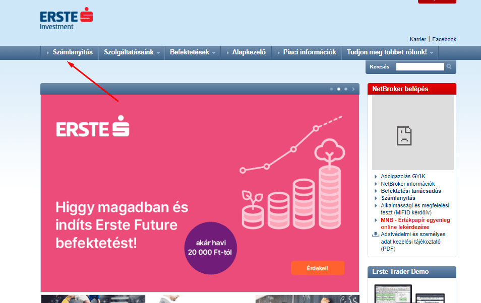This screenshot has height=303, width=481.
Task: Expand the Szolgáltatásaink dropdown menu
Action: coord(132,52)
